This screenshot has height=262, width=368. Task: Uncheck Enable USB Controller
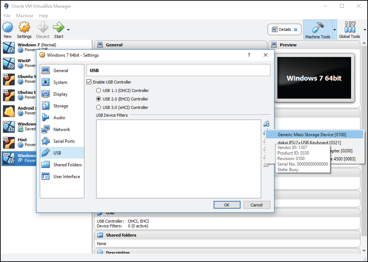89,82
